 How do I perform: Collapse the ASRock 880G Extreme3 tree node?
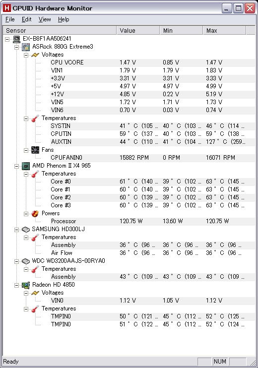tap(16, 47)
